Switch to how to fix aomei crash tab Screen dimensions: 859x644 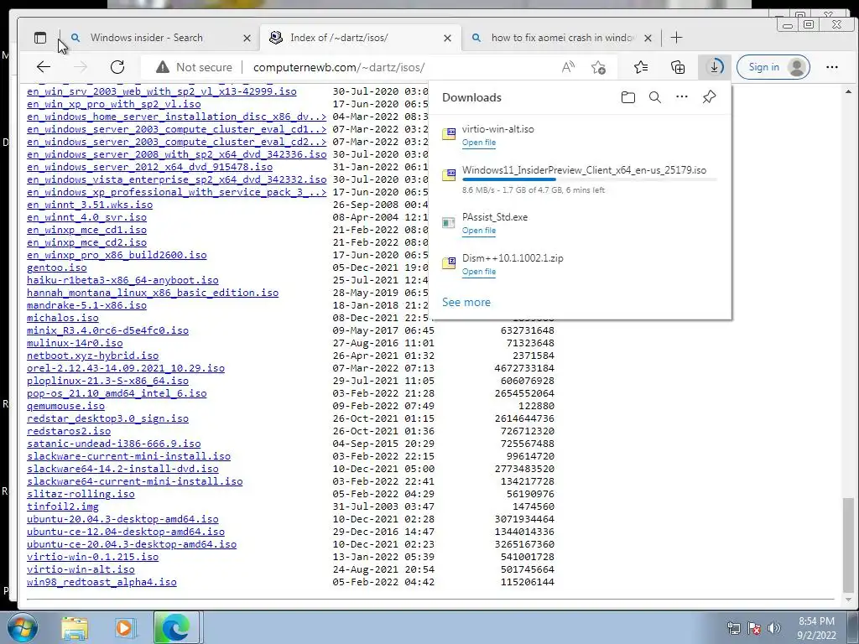click(562, 38)
